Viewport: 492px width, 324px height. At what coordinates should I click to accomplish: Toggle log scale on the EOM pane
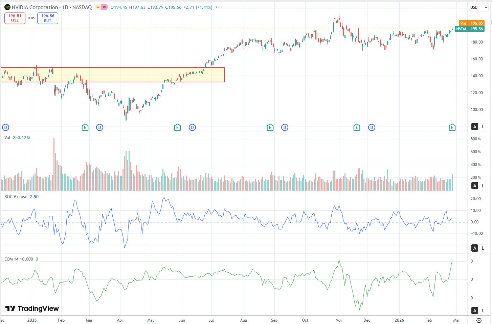pos(483,310)
